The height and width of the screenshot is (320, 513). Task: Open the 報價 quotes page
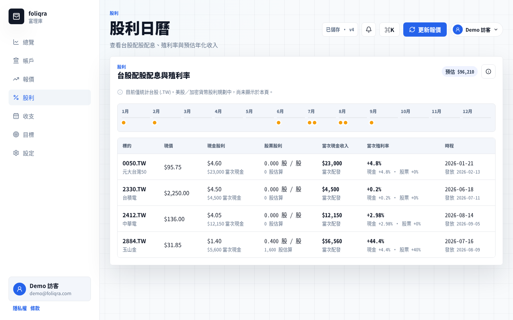tap(50, 79)
